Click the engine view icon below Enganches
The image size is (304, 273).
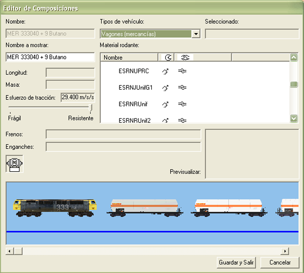click(14, 164)
